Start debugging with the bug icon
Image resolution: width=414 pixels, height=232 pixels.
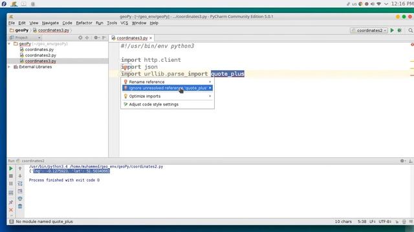400,30
